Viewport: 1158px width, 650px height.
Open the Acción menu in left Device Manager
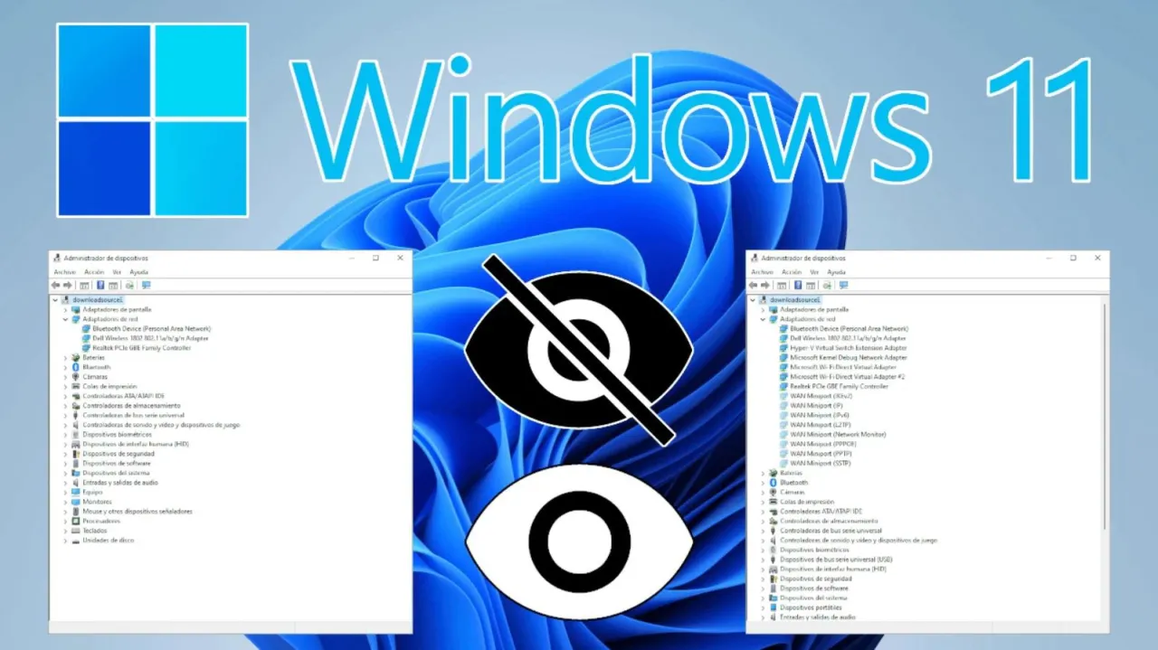[x=94, y=272]
